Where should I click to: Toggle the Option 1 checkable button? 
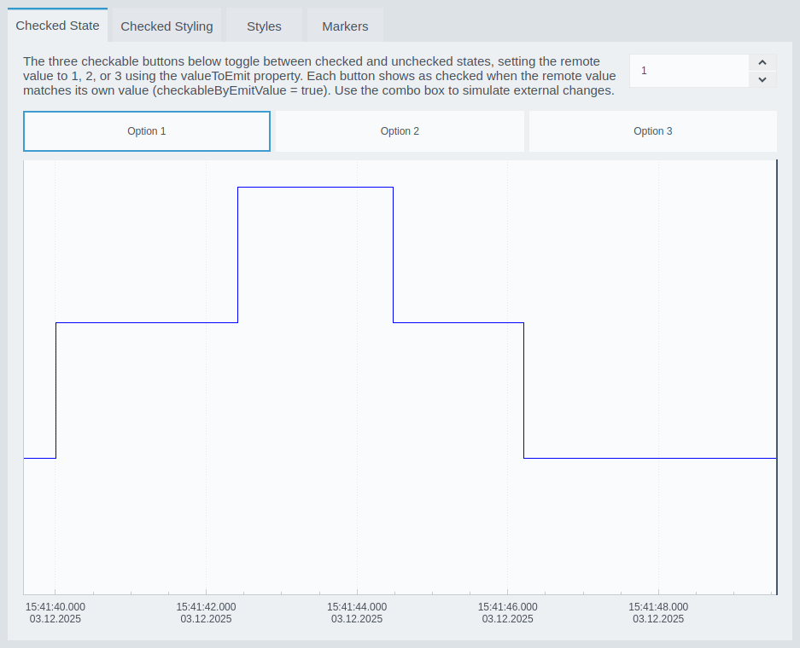tap(147, 131)
